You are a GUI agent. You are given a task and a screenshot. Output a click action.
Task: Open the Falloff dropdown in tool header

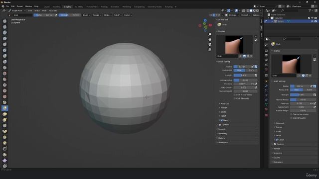point(118,15)
